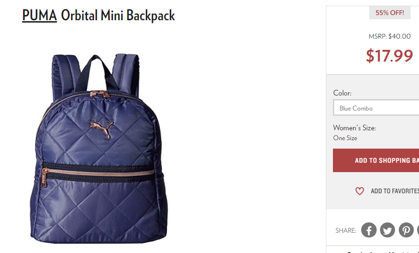Share the backpack on Twitter
The image size is (419, 253).
tap(387, 230)
